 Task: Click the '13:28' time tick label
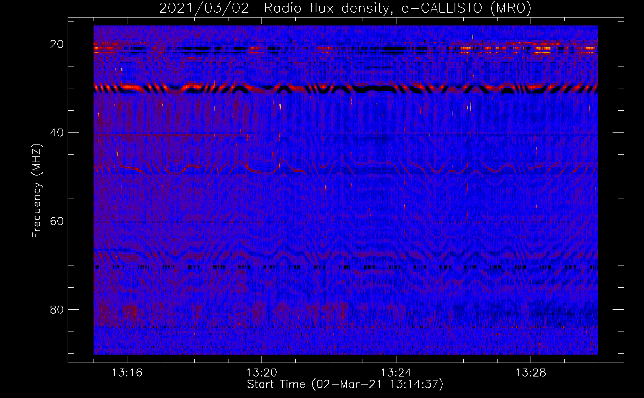point(531,373)
